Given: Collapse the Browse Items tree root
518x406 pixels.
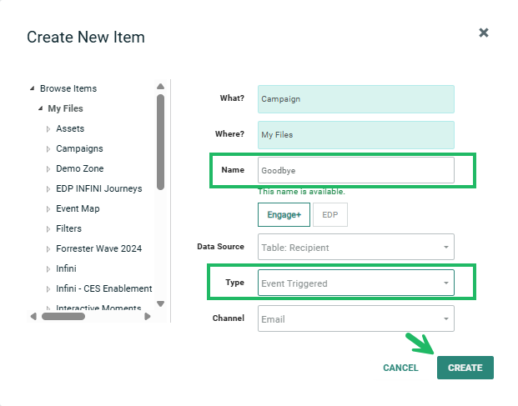Looking at the screenshot, I should pyautogui.click(x=32, y=89).
